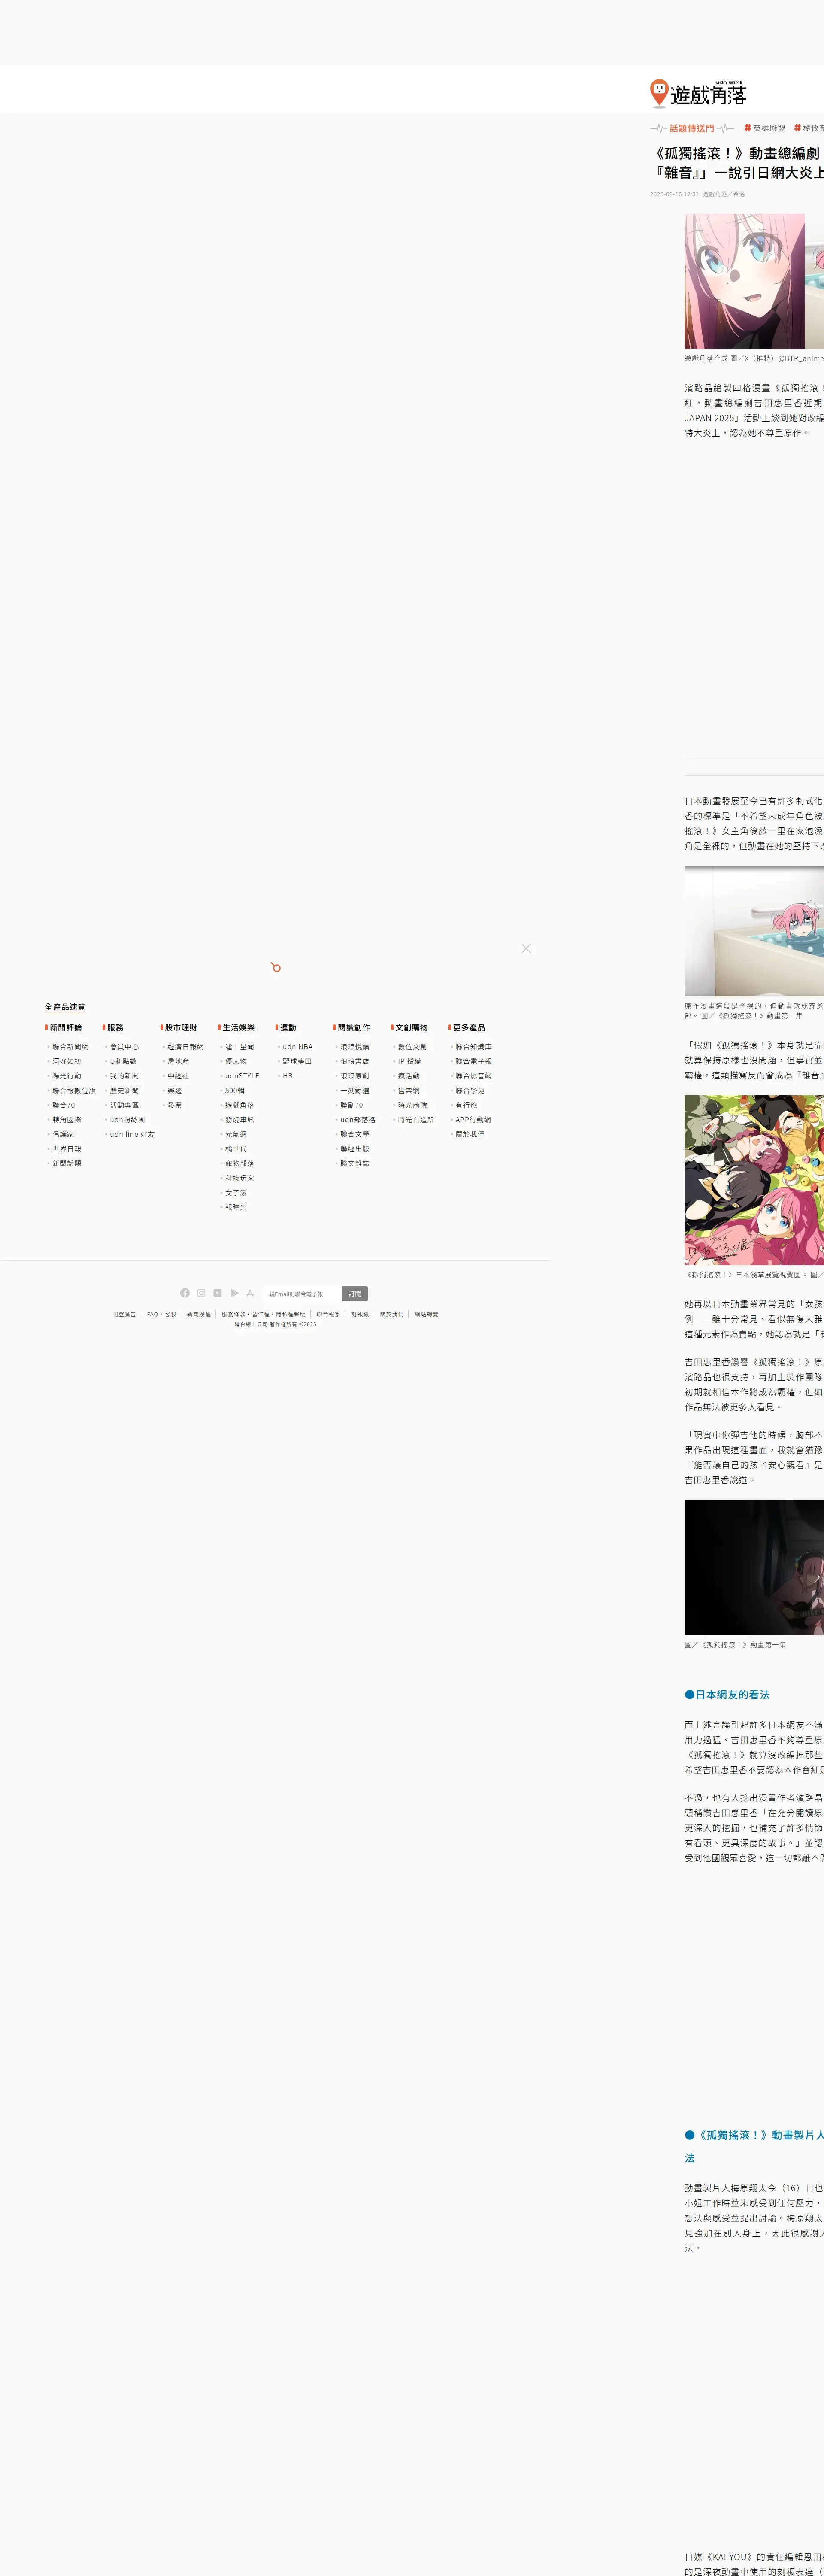Click the YouTube icon in footer
The width and height of the screenshot is (824, 2576).
(x=217, y=1293)
